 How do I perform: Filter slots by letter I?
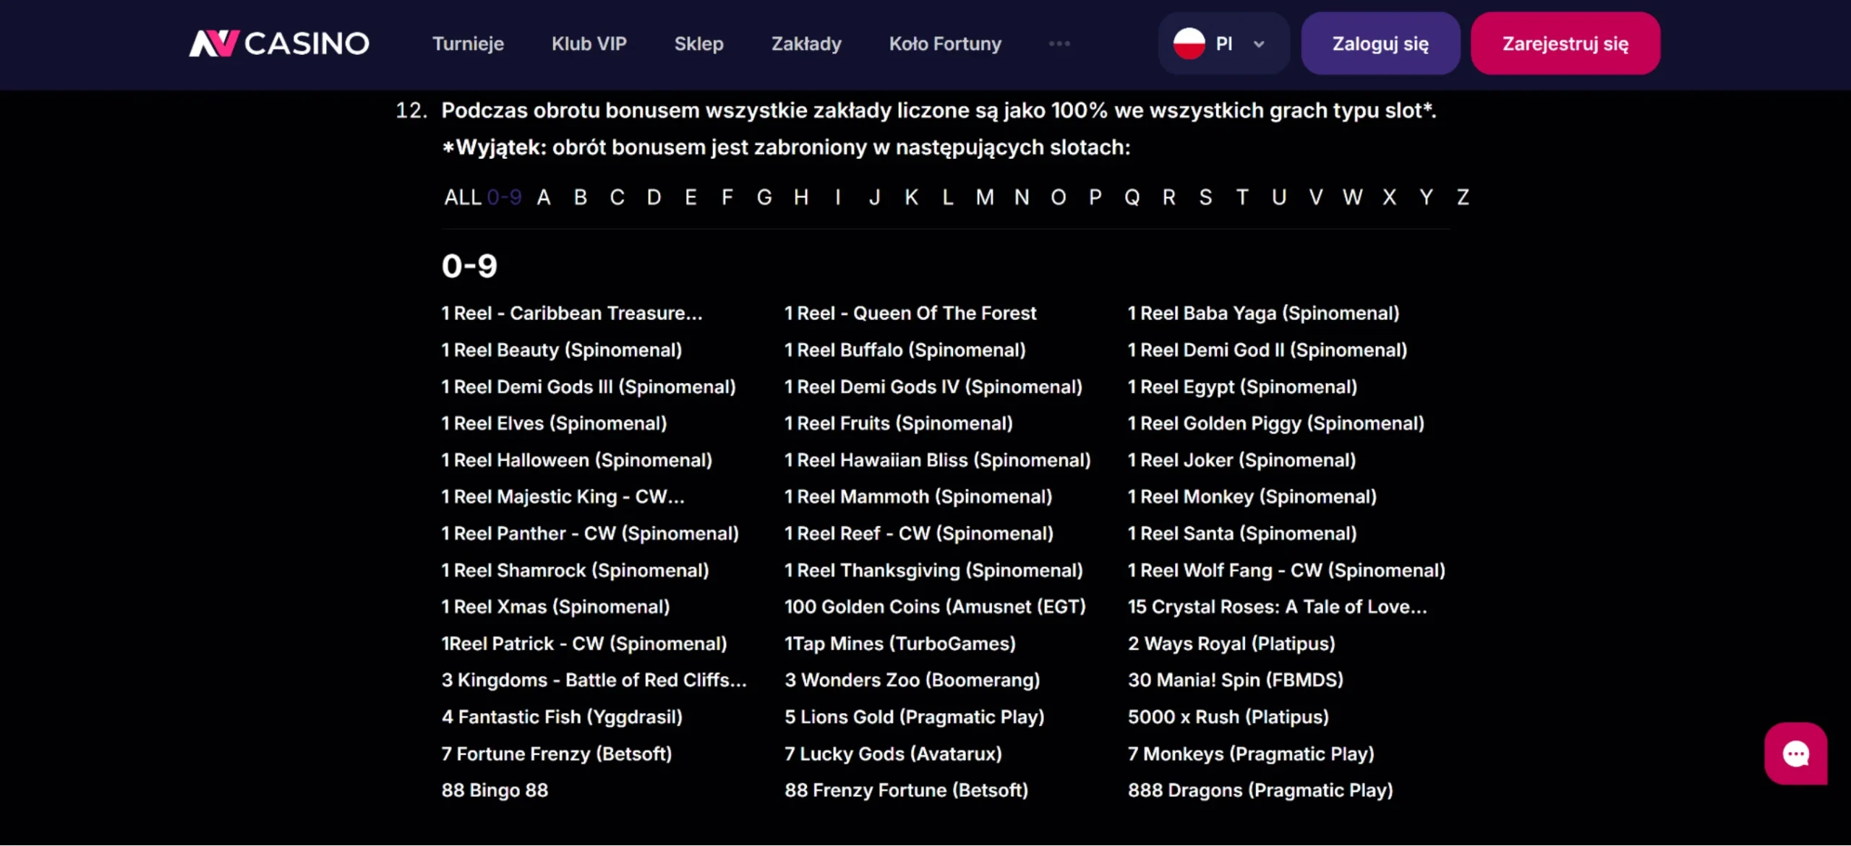coord(838,197)
